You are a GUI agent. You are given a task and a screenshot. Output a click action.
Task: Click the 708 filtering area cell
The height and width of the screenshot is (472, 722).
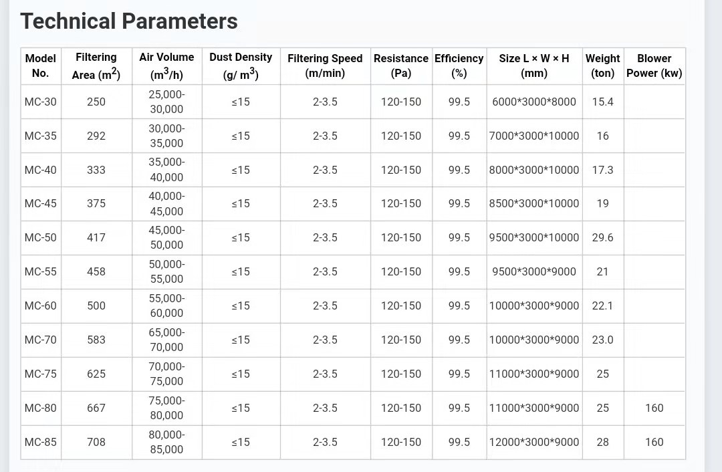pyautogui.click(x=96, y=442)
